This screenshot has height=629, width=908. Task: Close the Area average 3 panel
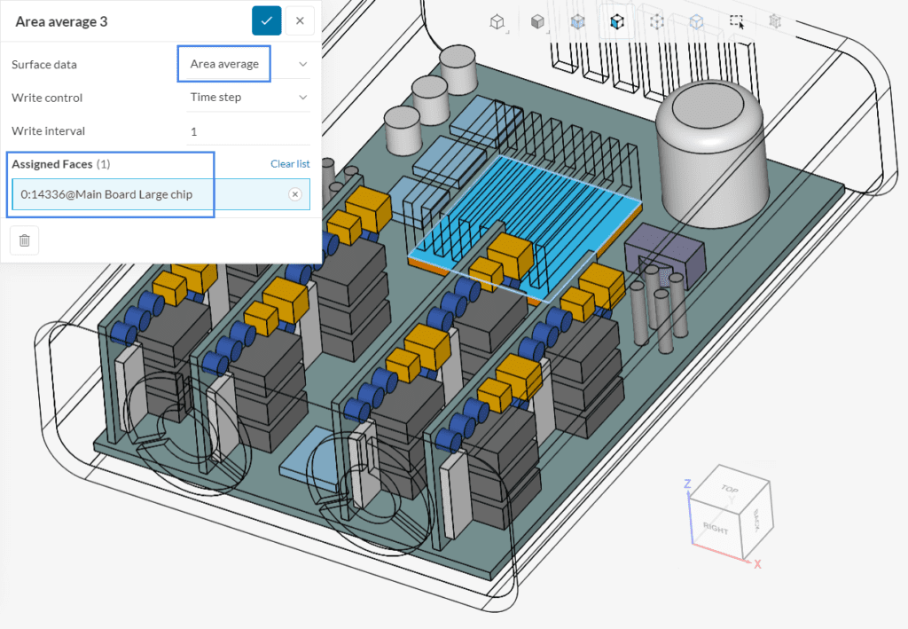tap(300, 20)
